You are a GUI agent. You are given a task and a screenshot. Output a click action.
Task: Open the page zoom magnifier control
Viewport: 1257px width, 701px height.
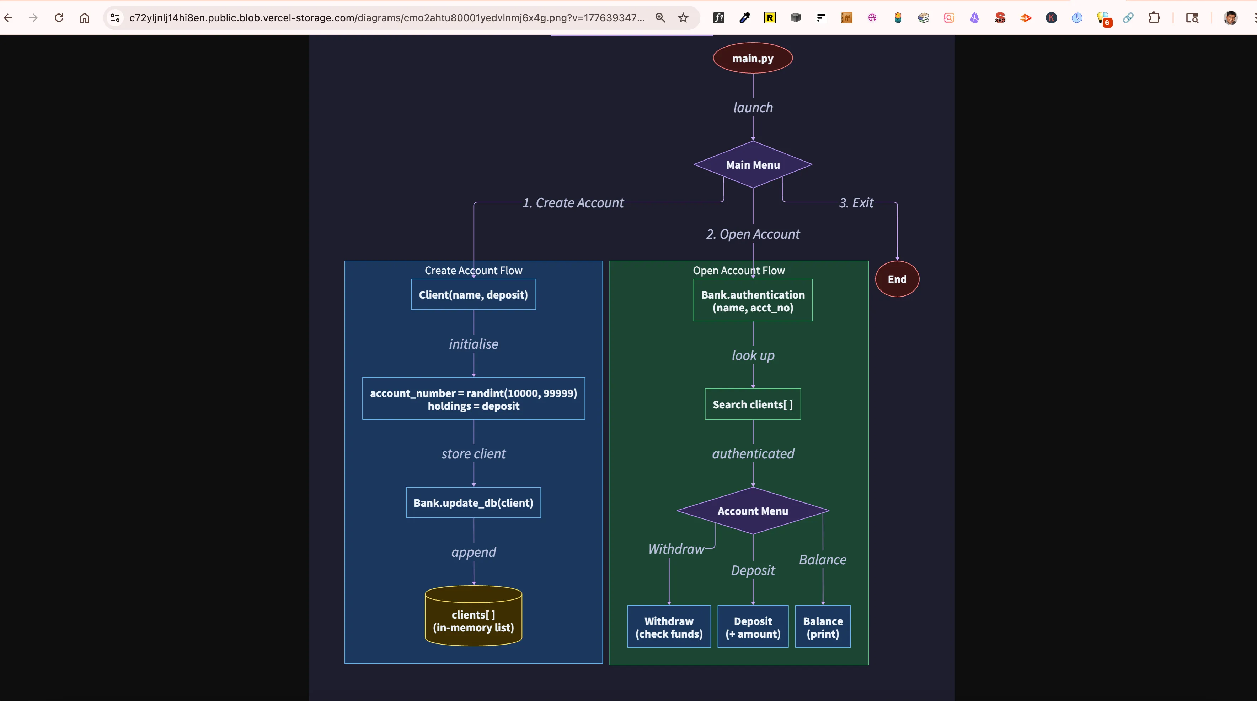pyautogui.click(x=660, y=18)
